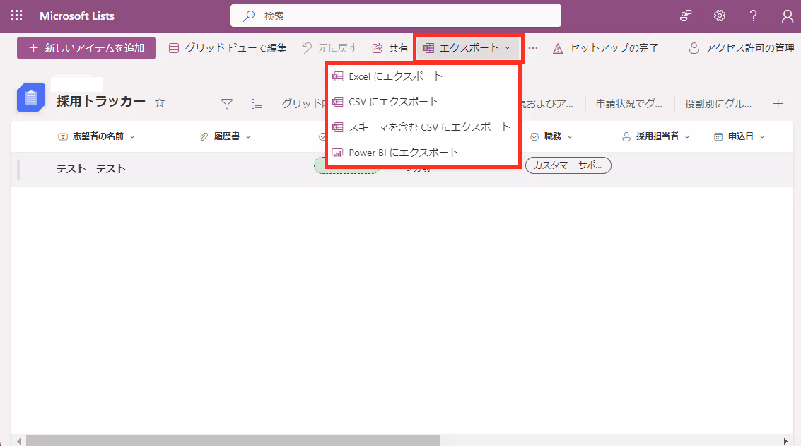Click the 元に戻す undo arrow icon
801x446 pixels.
pyautogui.click(x=307, y=47)
